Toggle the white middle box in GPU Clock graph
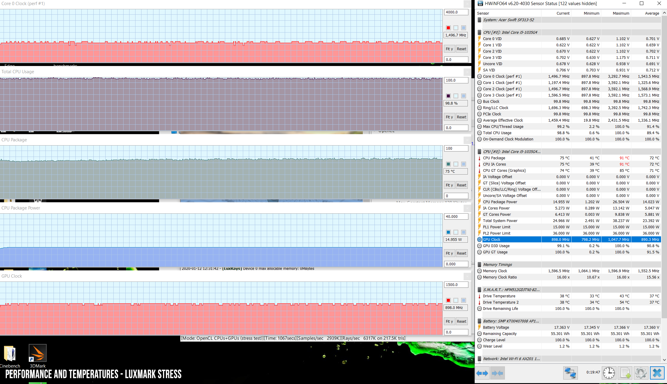 pyautogui.click(x=456, y=300)
